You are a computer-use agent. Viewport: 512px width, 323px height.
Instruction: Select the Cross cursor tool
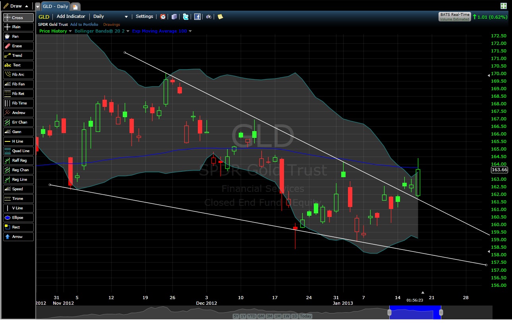click(x=18, y=17)
